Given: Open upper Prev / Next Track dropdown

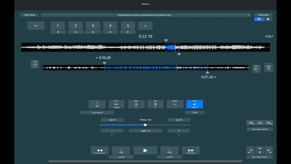Looking at the screenshot, I should pos(260,129).
